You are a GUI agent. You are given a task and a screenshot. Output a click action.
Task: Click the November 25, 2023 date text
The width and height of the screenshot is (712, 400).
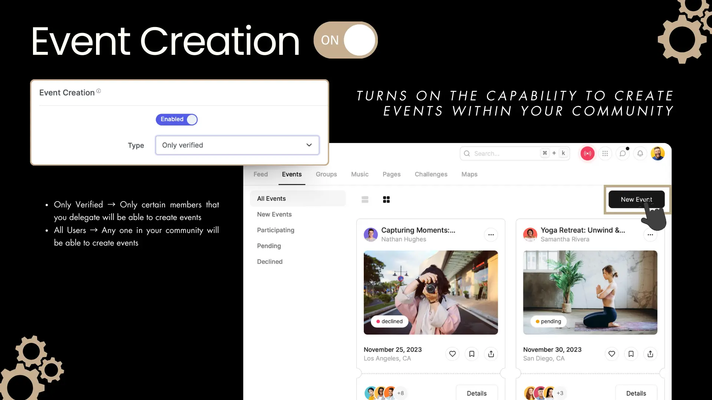pyautogui.click(x=393, y=350)
